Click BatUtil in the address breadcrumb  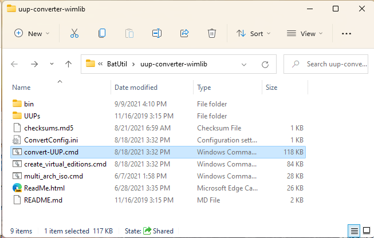pos(117,64)
